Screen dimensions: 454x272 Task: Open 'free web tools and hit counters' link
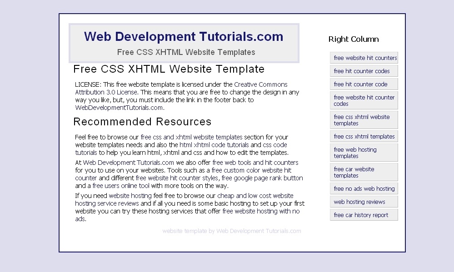(255, 163)
